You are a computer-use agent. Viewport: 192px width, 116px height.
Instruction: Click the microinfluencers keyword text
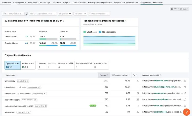12,100
